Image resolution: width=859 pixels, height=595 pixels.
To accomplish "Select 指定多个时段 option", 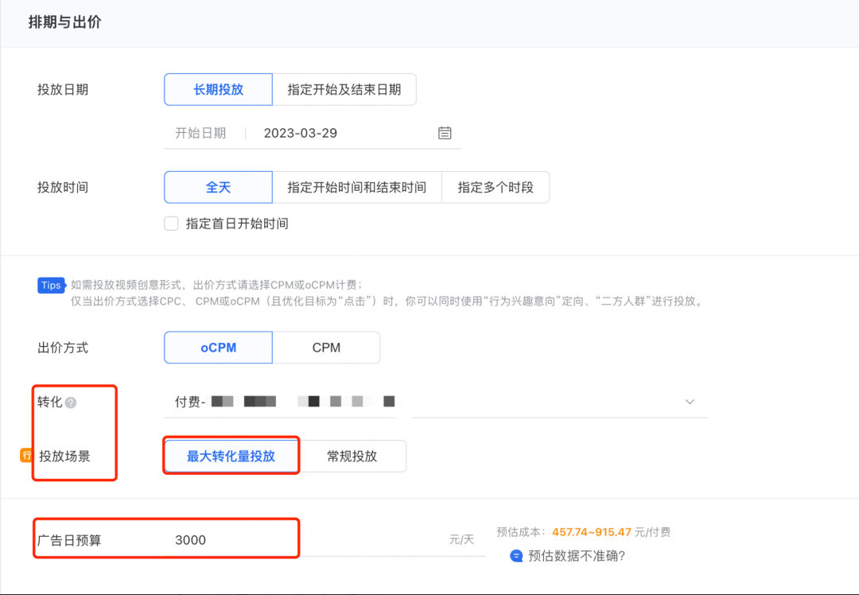I will click(x=496, y=188).
